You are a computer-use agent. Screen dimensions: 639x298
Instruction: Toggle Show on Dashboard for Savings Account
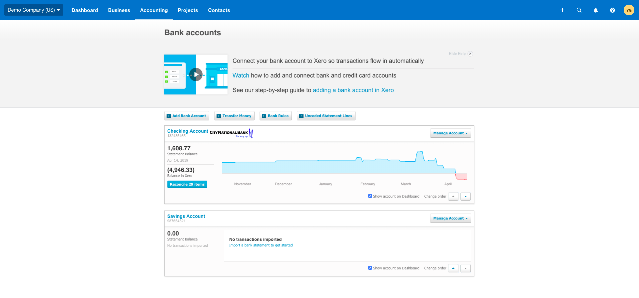370,268
